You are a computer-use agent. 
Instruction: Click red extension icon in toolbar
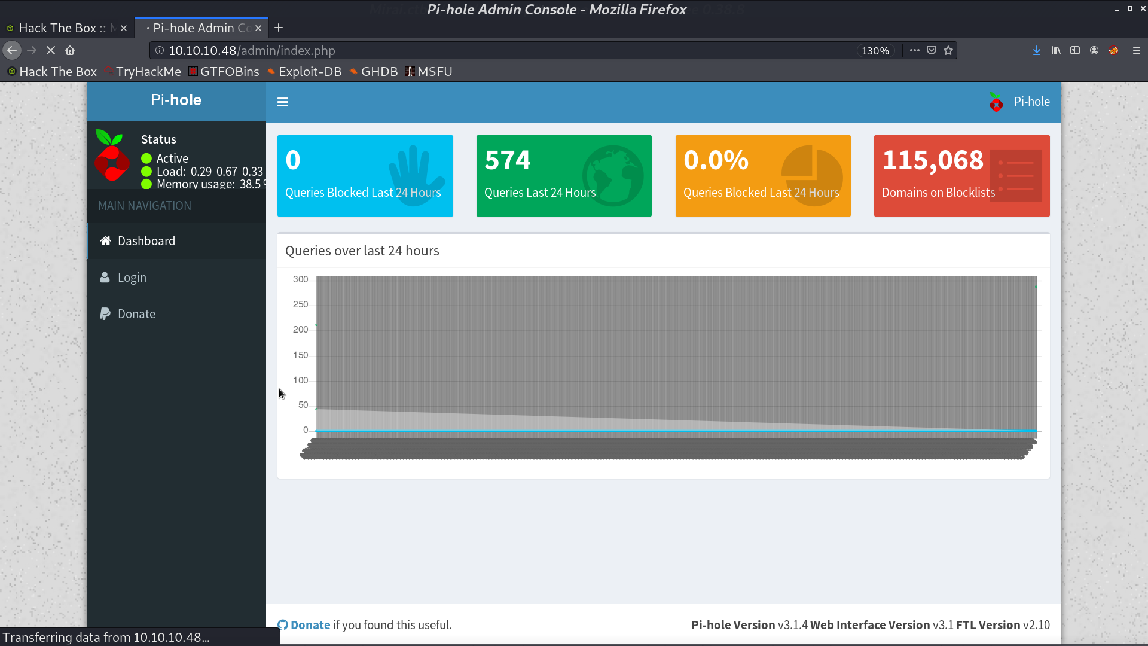point(1113,51)
